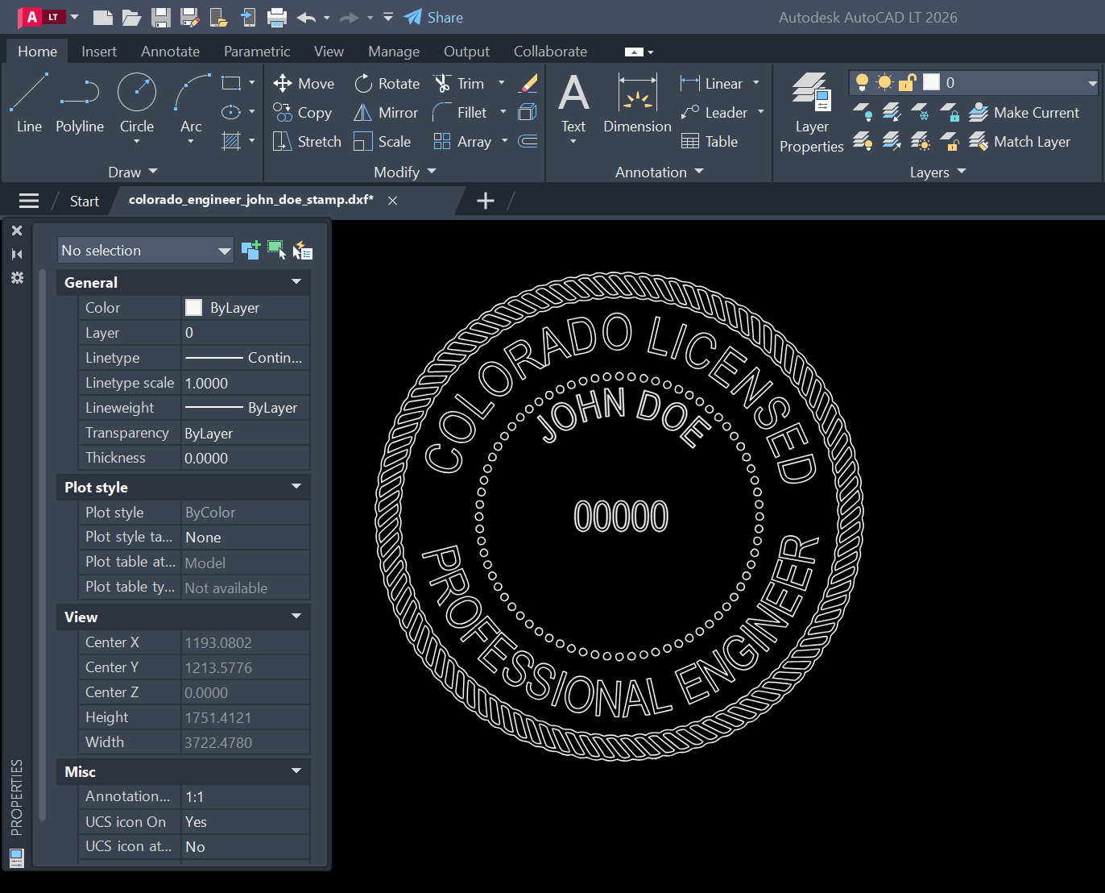Activate the Mirror tool
Screen dimensions: 1105x893
(x=387, y=113)
